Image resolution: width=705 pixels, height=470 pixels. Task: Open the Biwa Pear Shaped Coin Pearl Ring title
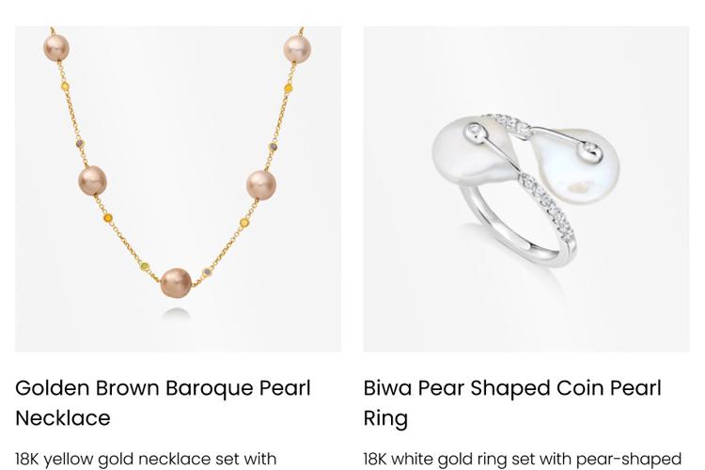[512, 403]
